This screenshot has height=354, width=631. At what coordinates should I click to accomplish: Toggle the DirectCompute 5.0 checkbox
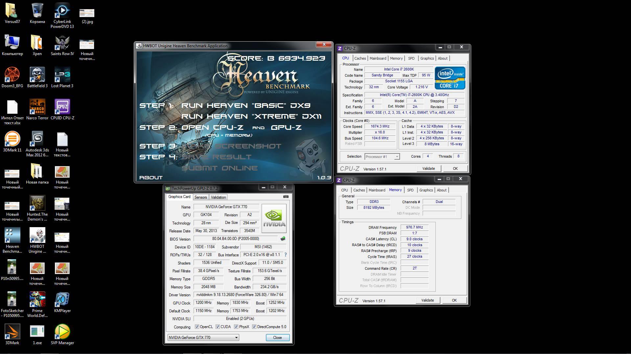(x=254, y=327)
